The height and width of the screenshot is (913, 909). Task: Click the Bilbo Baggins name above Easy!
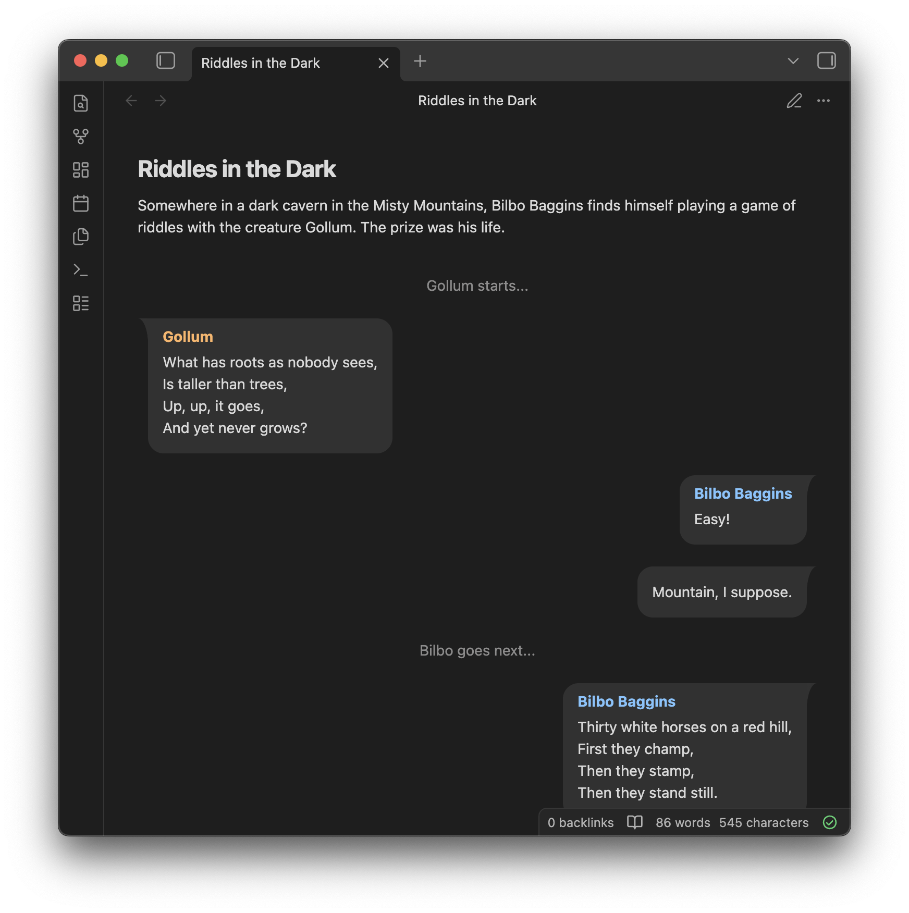point(743,493)
